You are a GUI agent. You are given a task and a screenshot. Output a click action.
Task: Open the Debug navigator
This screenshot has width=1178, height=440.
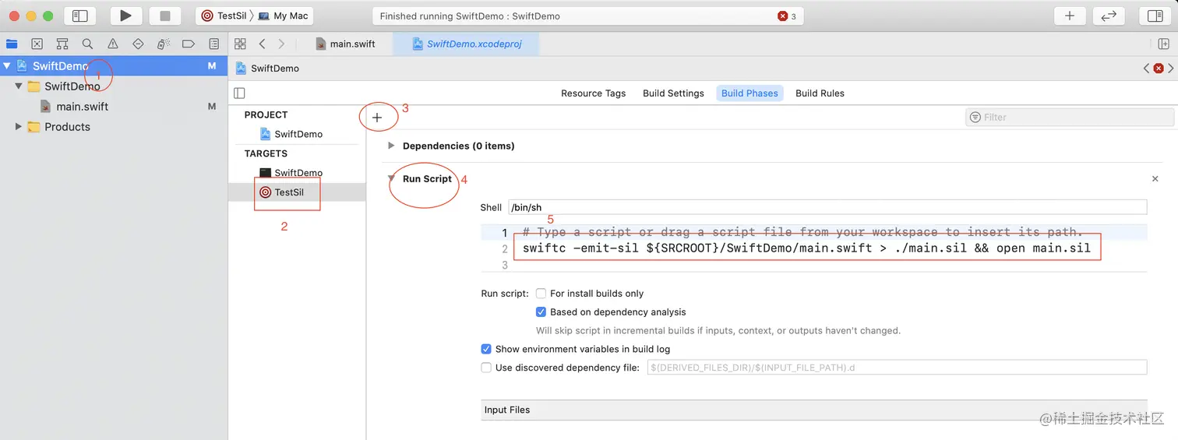click(x=164, y=44)
